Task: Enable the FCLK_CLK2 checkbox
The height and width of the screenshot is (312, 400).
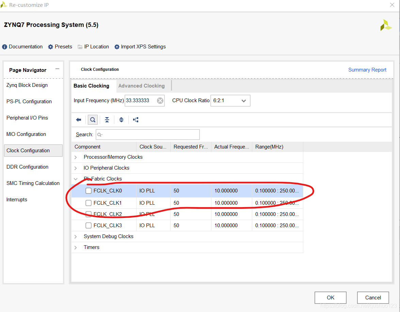Action: click(x=89, y=214)
